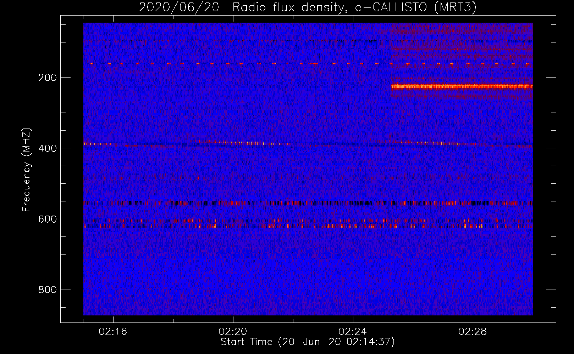
Task: Click the 02:16 time tick label
Action: coord(113,332)
